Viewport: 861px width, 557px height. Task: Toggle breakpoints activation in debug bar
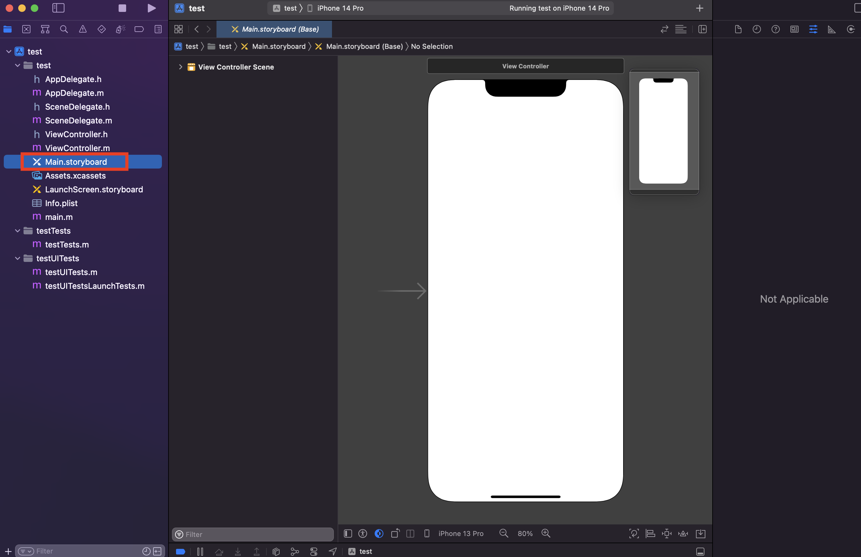tap(180, 552)
